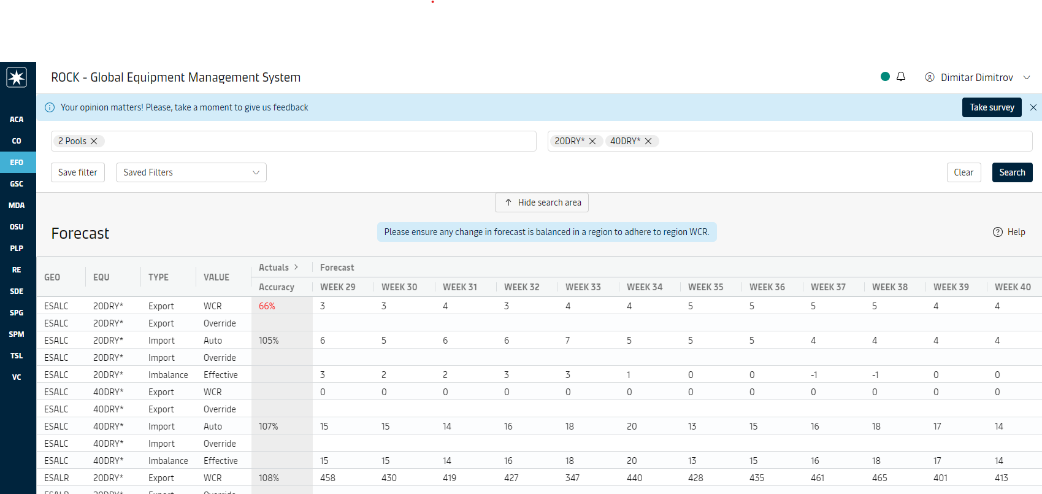The height and width of the screenshot is (494, 1042).
Task: Remove the 40DRY* equipment chip
Action: pyautogui.click(x=648, y=141)
